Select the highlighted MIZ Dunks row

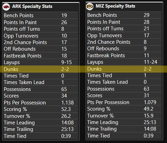(124, 69)
